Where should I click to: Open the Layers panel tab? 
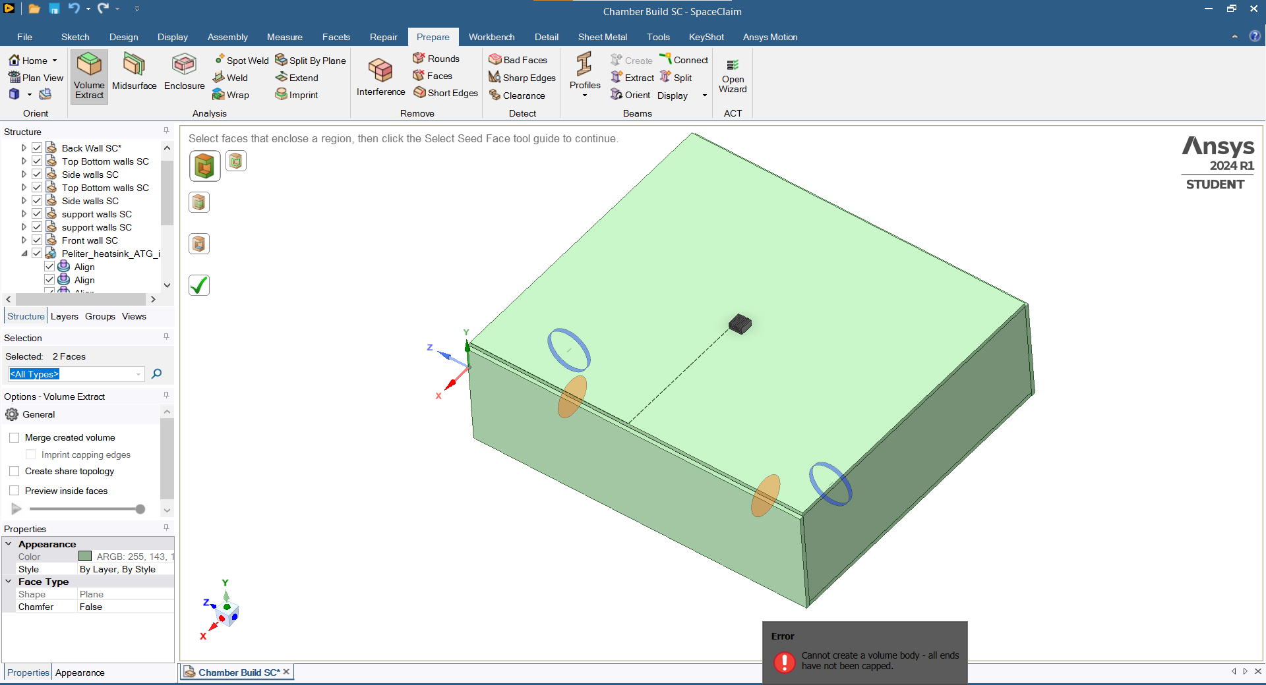[64, 317]
